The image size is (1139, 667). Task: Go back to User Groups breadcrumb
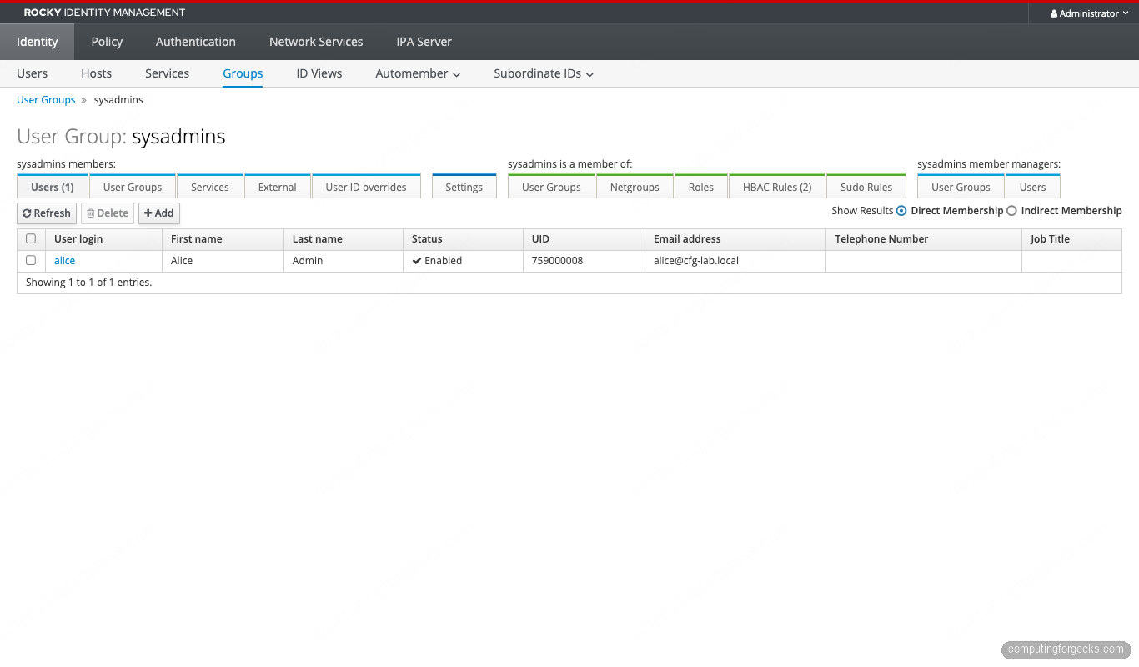(x=46, y=100)
